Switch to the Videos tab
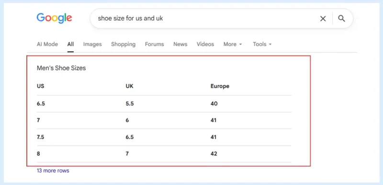 (x=205, y=44)
